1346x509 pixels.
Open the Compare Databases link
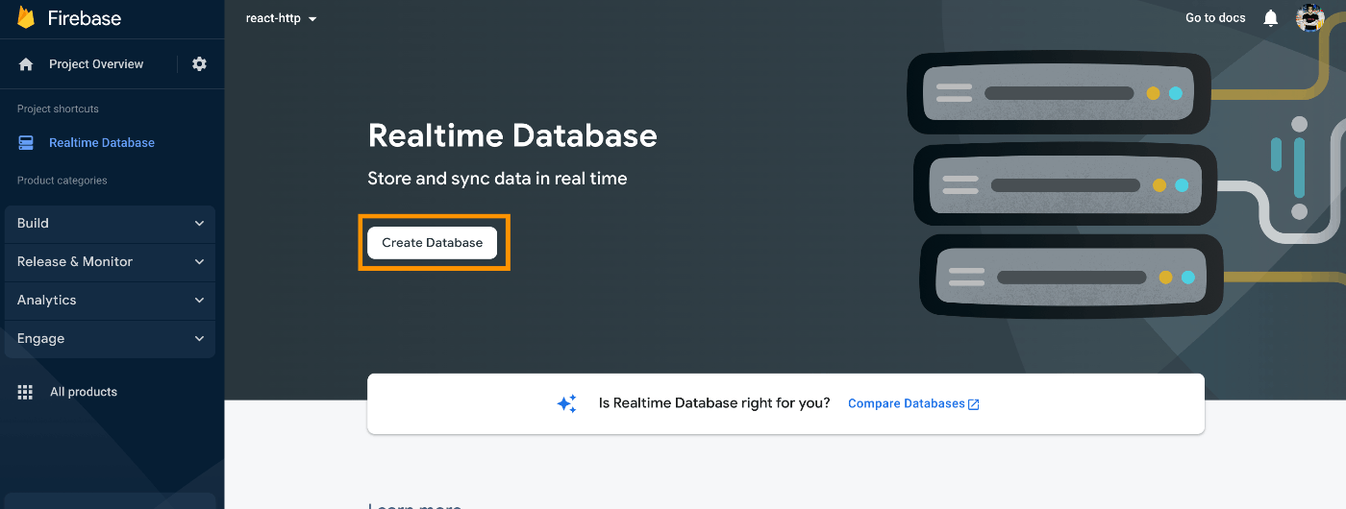coord(907,404)
